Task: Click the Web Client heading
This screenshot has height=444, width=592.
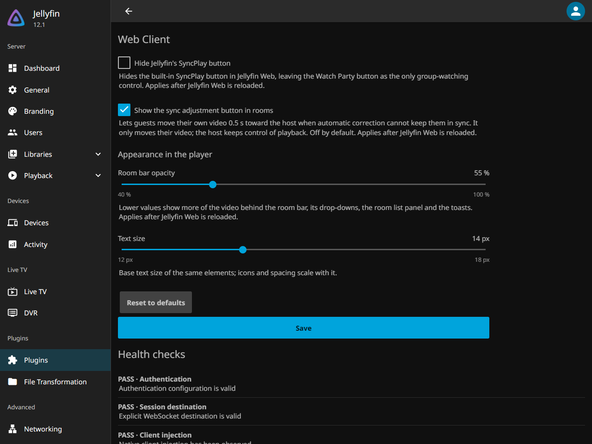Action: click(144, 39)
